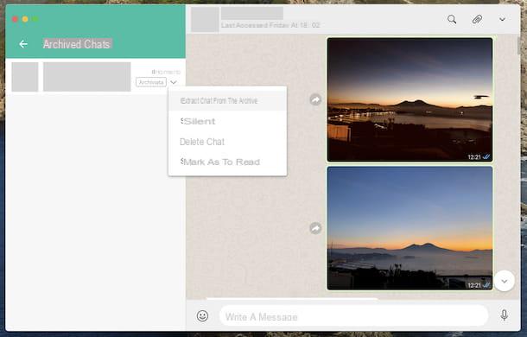Open the search magnifier in chat header
Image resolution: width=527 pixels, height=337 pixels.
click(452, 20)
